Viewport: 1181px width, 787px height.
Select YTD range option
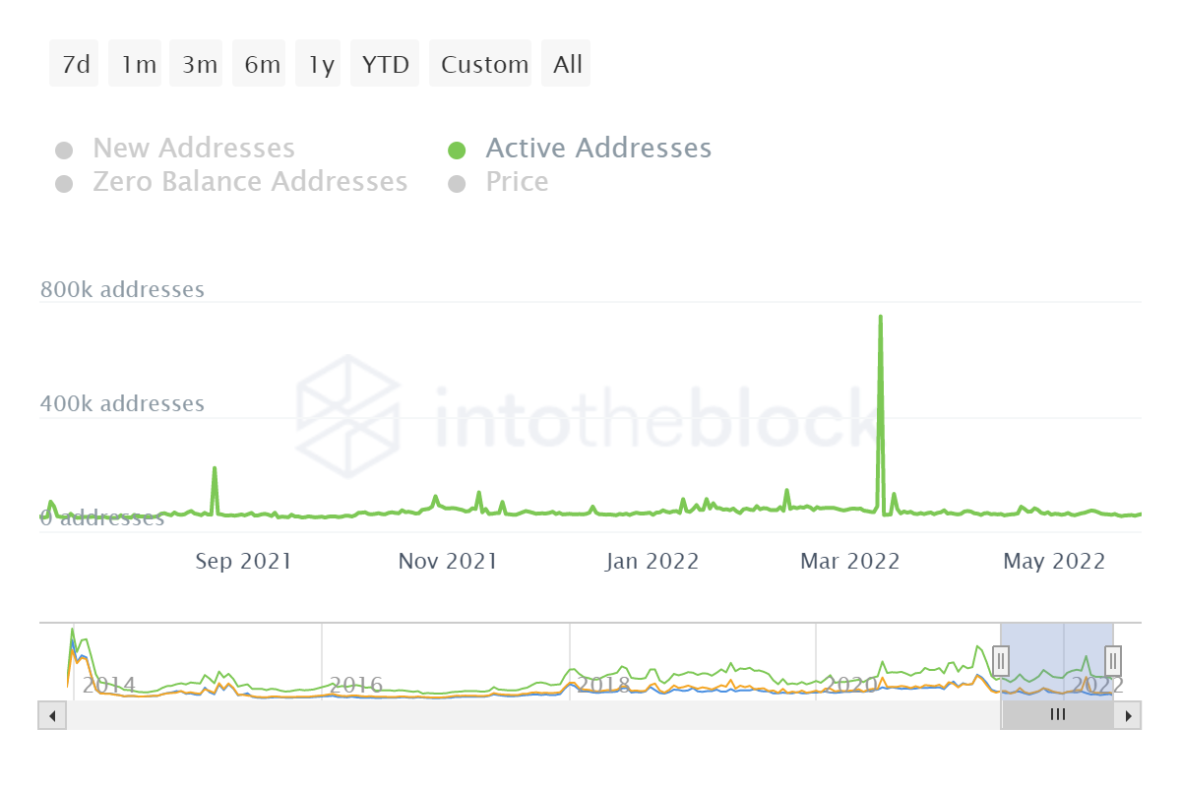coord(386,65)
